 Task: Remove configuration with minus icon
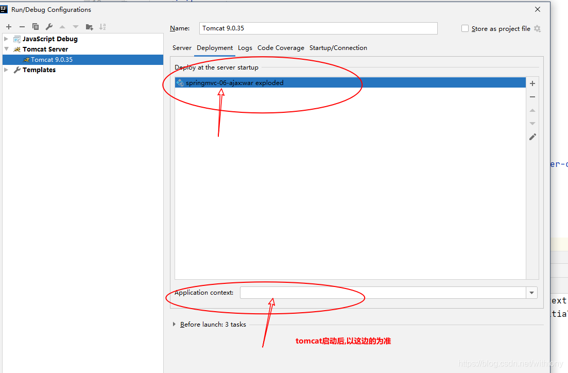click(22, 27)
